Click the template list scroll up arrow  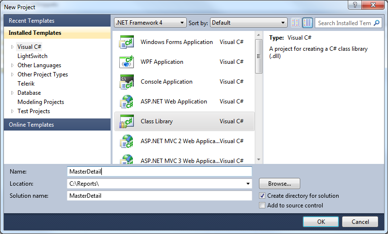tap(259, 35)
